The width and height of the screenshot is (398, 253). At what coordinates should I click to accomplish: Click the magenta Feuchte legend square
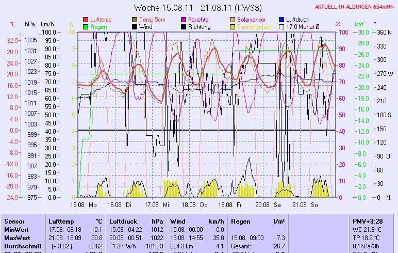(x=184, y=20)
